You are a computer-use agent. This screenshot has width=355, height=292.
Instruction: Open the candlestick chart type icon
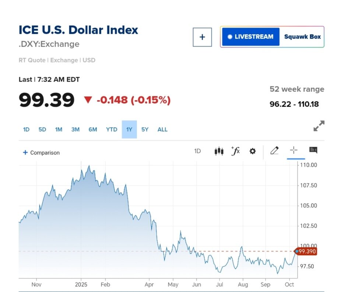click(219, 151)
